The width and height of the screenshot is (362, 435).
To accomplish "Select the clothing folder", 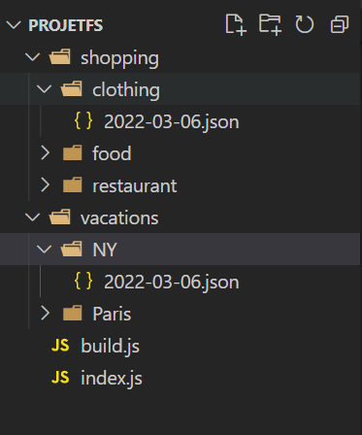I will click(x=180, y=89).
